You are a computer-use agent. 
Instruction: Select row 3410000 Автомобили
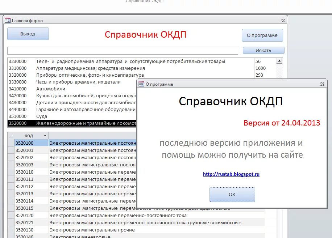(x=72, y=89)
